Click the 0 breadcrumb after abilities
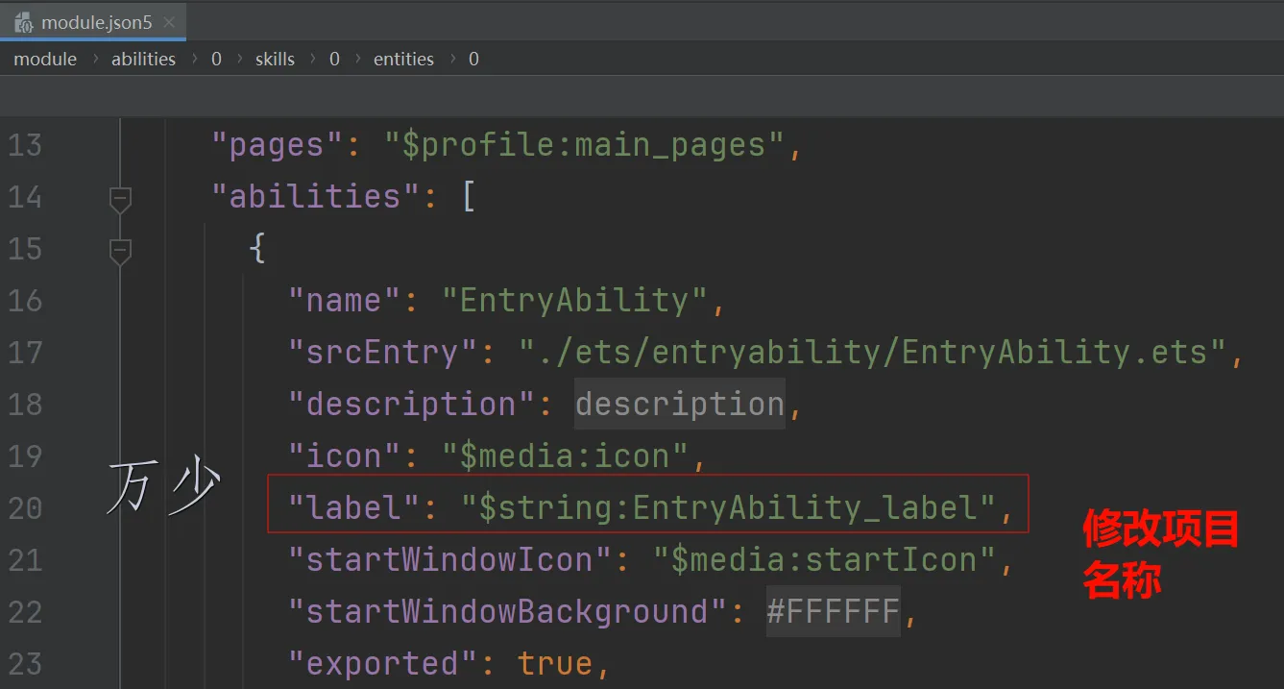 (216, 59)
